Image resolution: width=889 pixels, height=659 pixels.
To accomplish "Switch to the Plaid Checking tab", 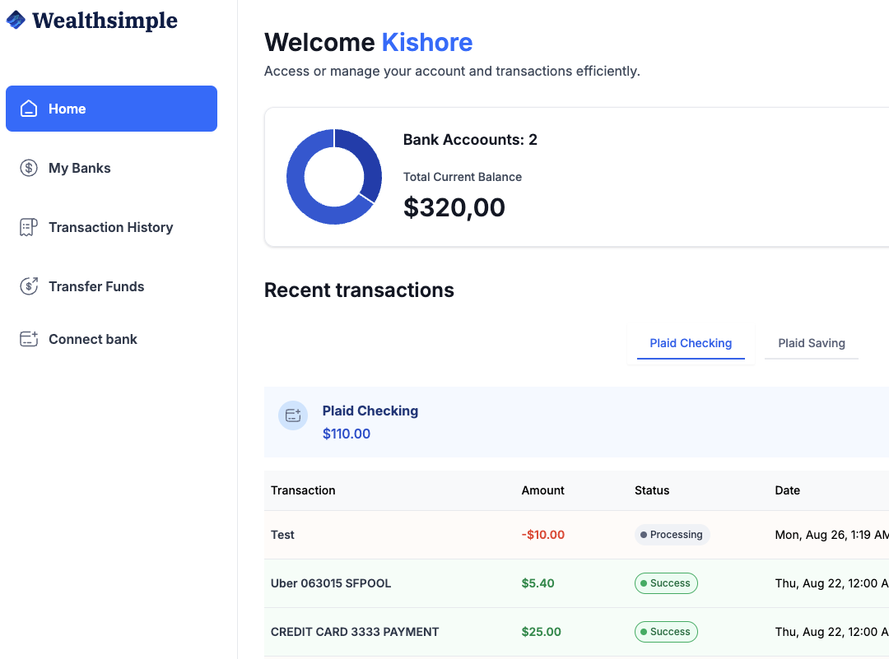I will click(x=691, y=343).
